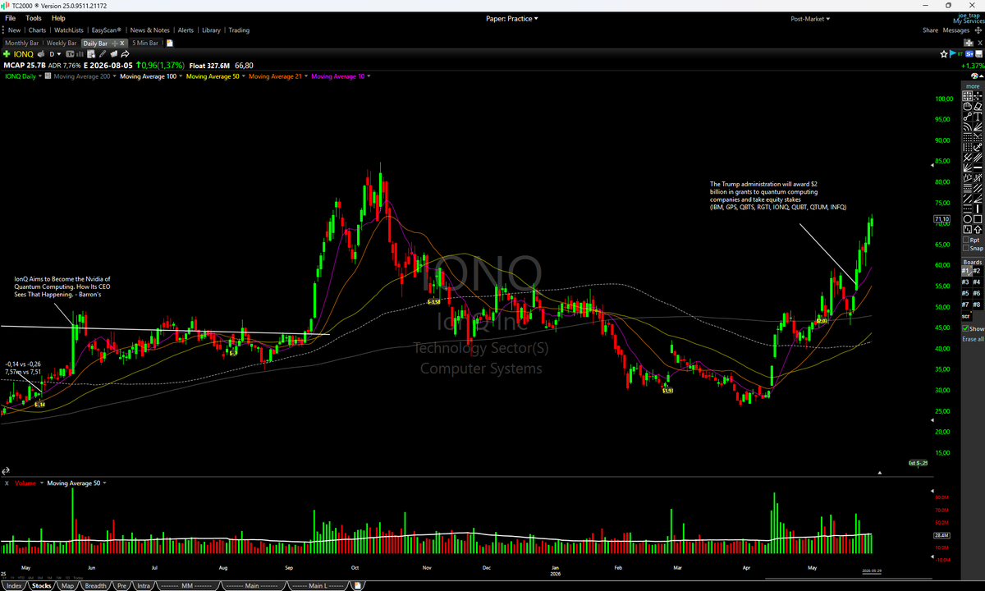Select the eraser tool in drawing palette
The width and height of the screenshot is (985, 591).
point(978,106)
